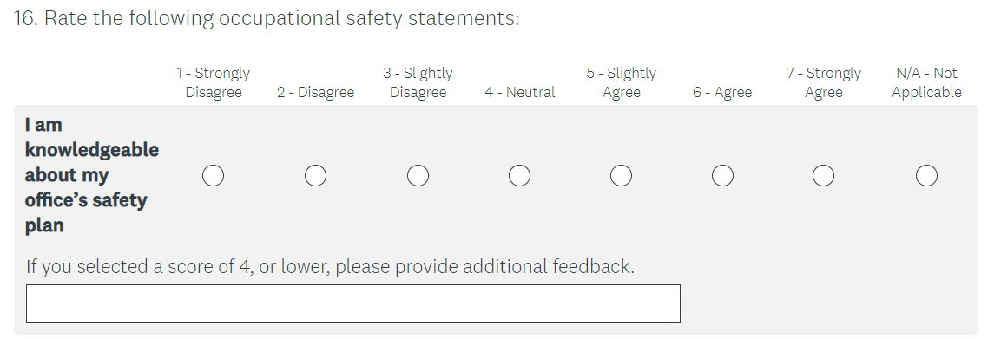Image resolution: width=1001 pixels, height=339 pixels.
Task: Choose the '2 - Disagree' radio option
Action: (x=315, y=175)
